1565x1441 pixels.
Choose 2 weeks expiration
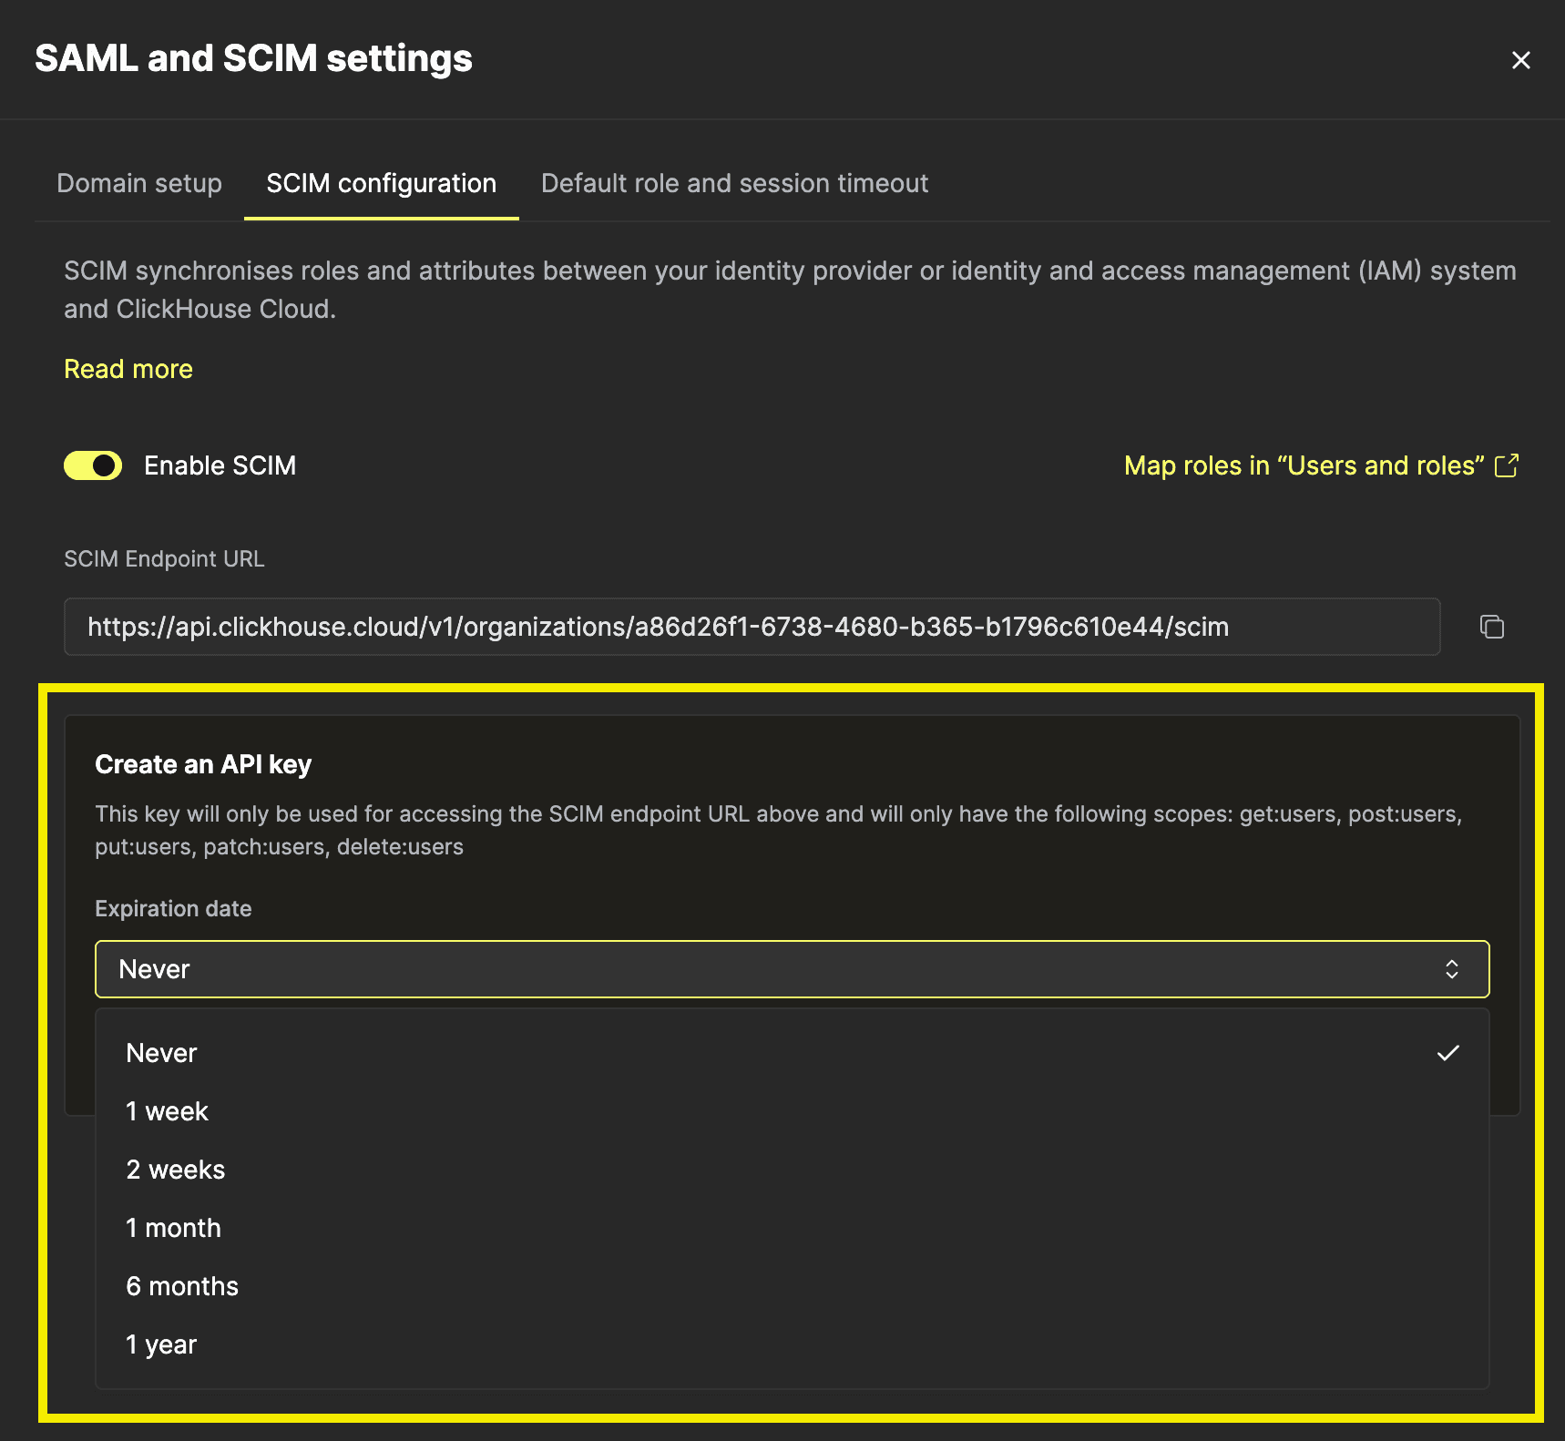[x=793, y=1170]
